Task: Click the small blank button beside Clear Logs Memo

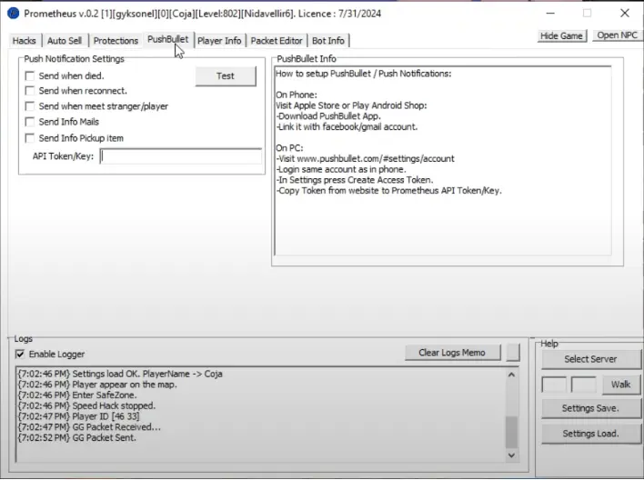Action: pyautogui.click(x=513, y=353)
